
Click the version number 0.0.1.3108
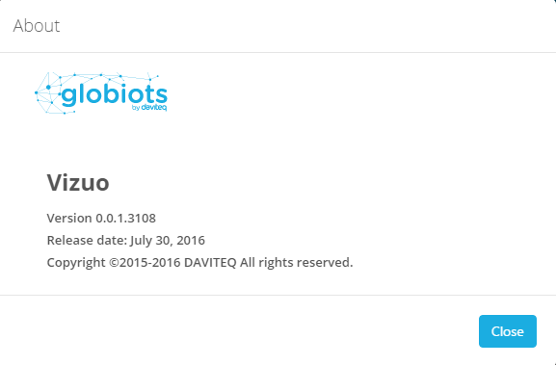point(126,219)
